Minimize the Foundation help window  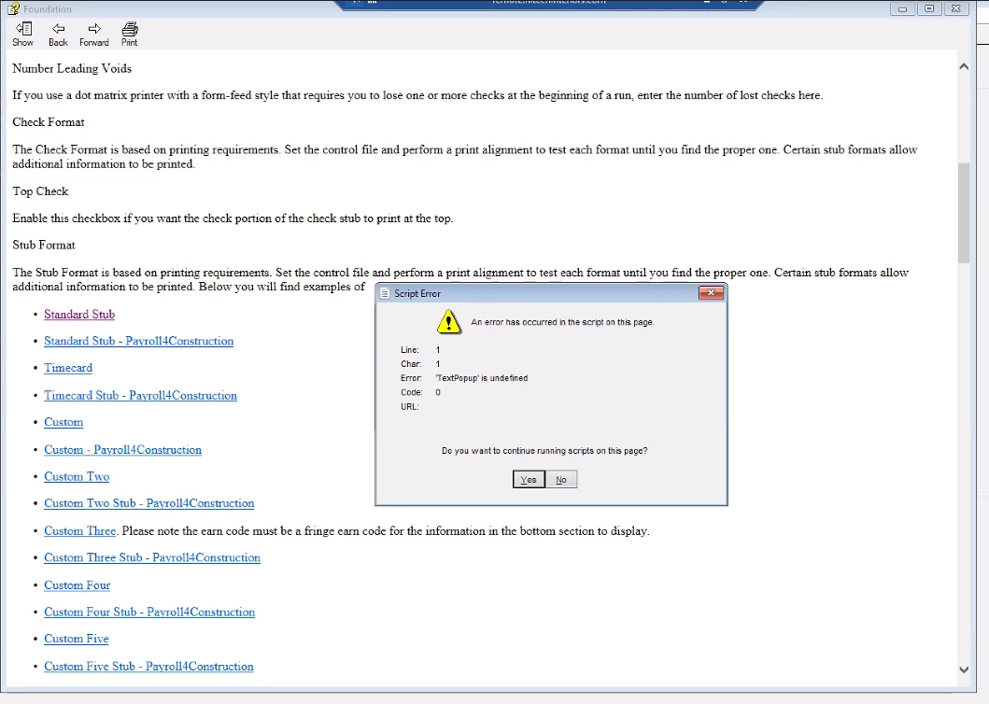coord(902,8)
